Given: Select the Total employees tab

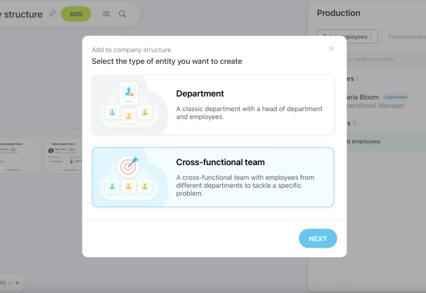Looking at the screenshot, I should coord(347,37).
